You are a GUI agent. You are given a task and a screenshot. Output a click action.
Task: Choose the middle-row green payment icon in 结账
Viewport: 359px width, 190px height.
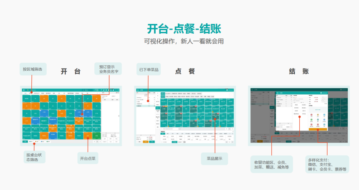(311, 119)
